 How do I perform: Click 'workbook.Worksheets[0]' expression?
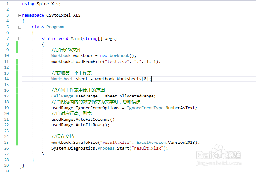point(123,79)
